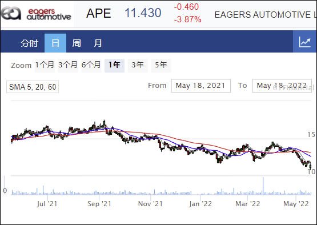The height and width of the screenshot is (225, 317).
Task: Select the Jan '22 axis marker
Action: [x=200, y=204]
